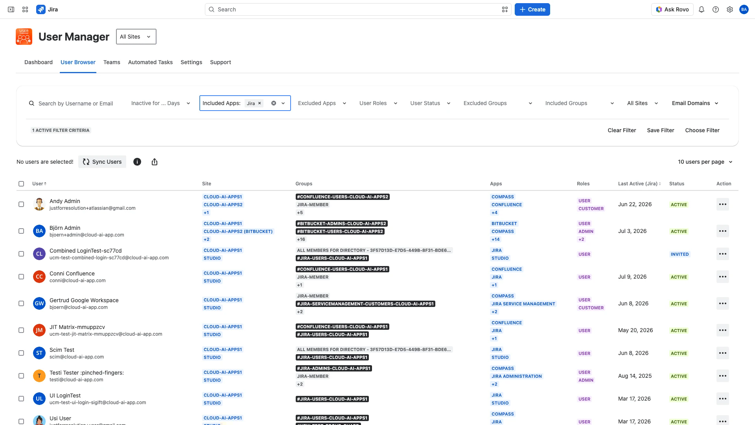Screen dimensions: 755x425
Task: Focus the top Search field
Action: (358, 9)
